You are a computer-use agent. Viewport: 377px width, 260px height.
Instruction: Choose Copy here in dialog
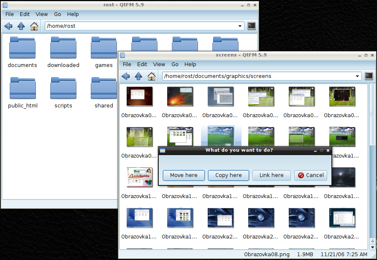[x=228, y=175]
